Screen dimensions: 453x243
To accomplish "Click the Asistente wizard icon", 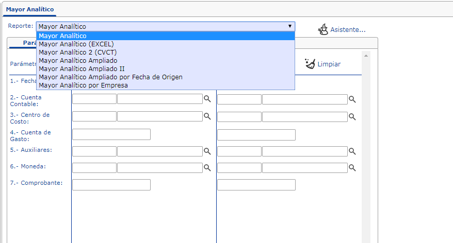I will (323, 29).
